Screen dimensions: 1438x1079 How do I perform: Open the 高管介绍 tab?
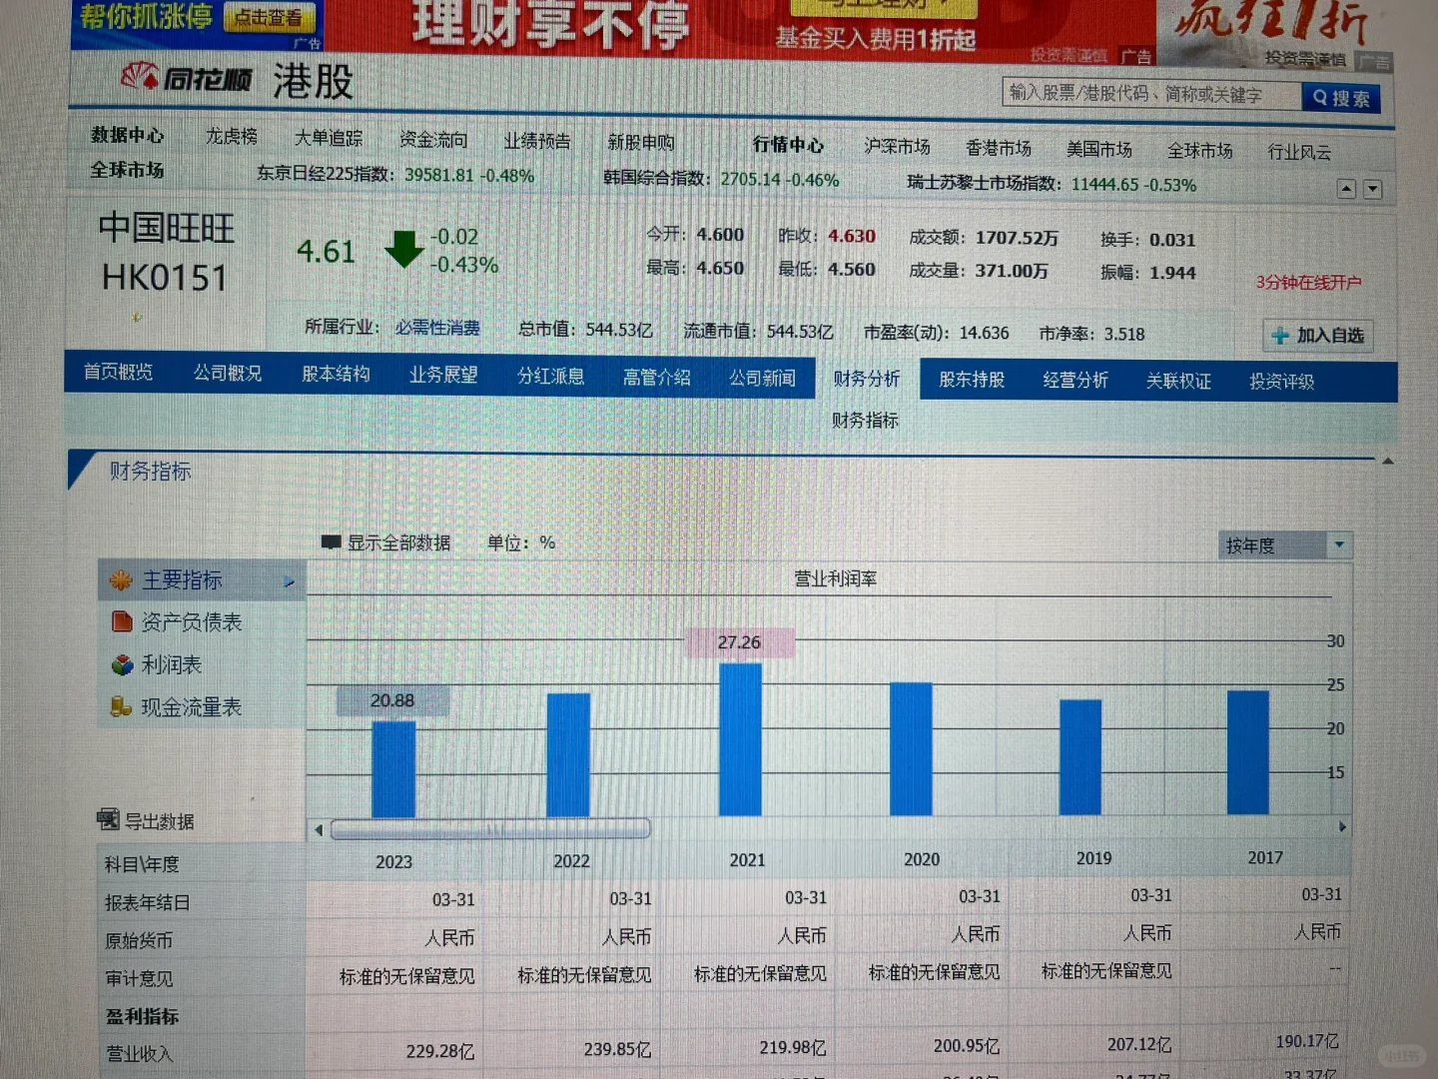[x=656, y=377]
